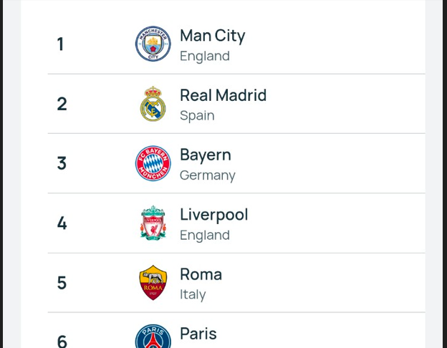Click the Liverpool club crest
Screen dimensions: 447x348
point(153,223)
